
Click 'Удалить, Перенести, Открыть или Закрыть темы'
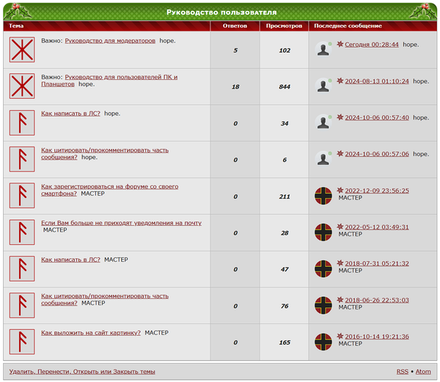[82, 372]
